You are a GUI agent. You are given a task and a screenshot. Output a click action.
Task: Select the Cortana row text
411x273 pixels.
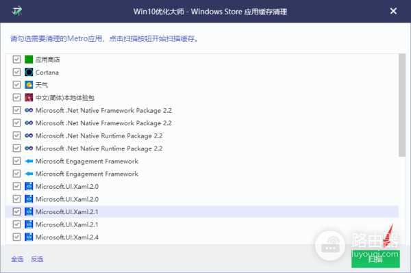(x=47, y=73)
